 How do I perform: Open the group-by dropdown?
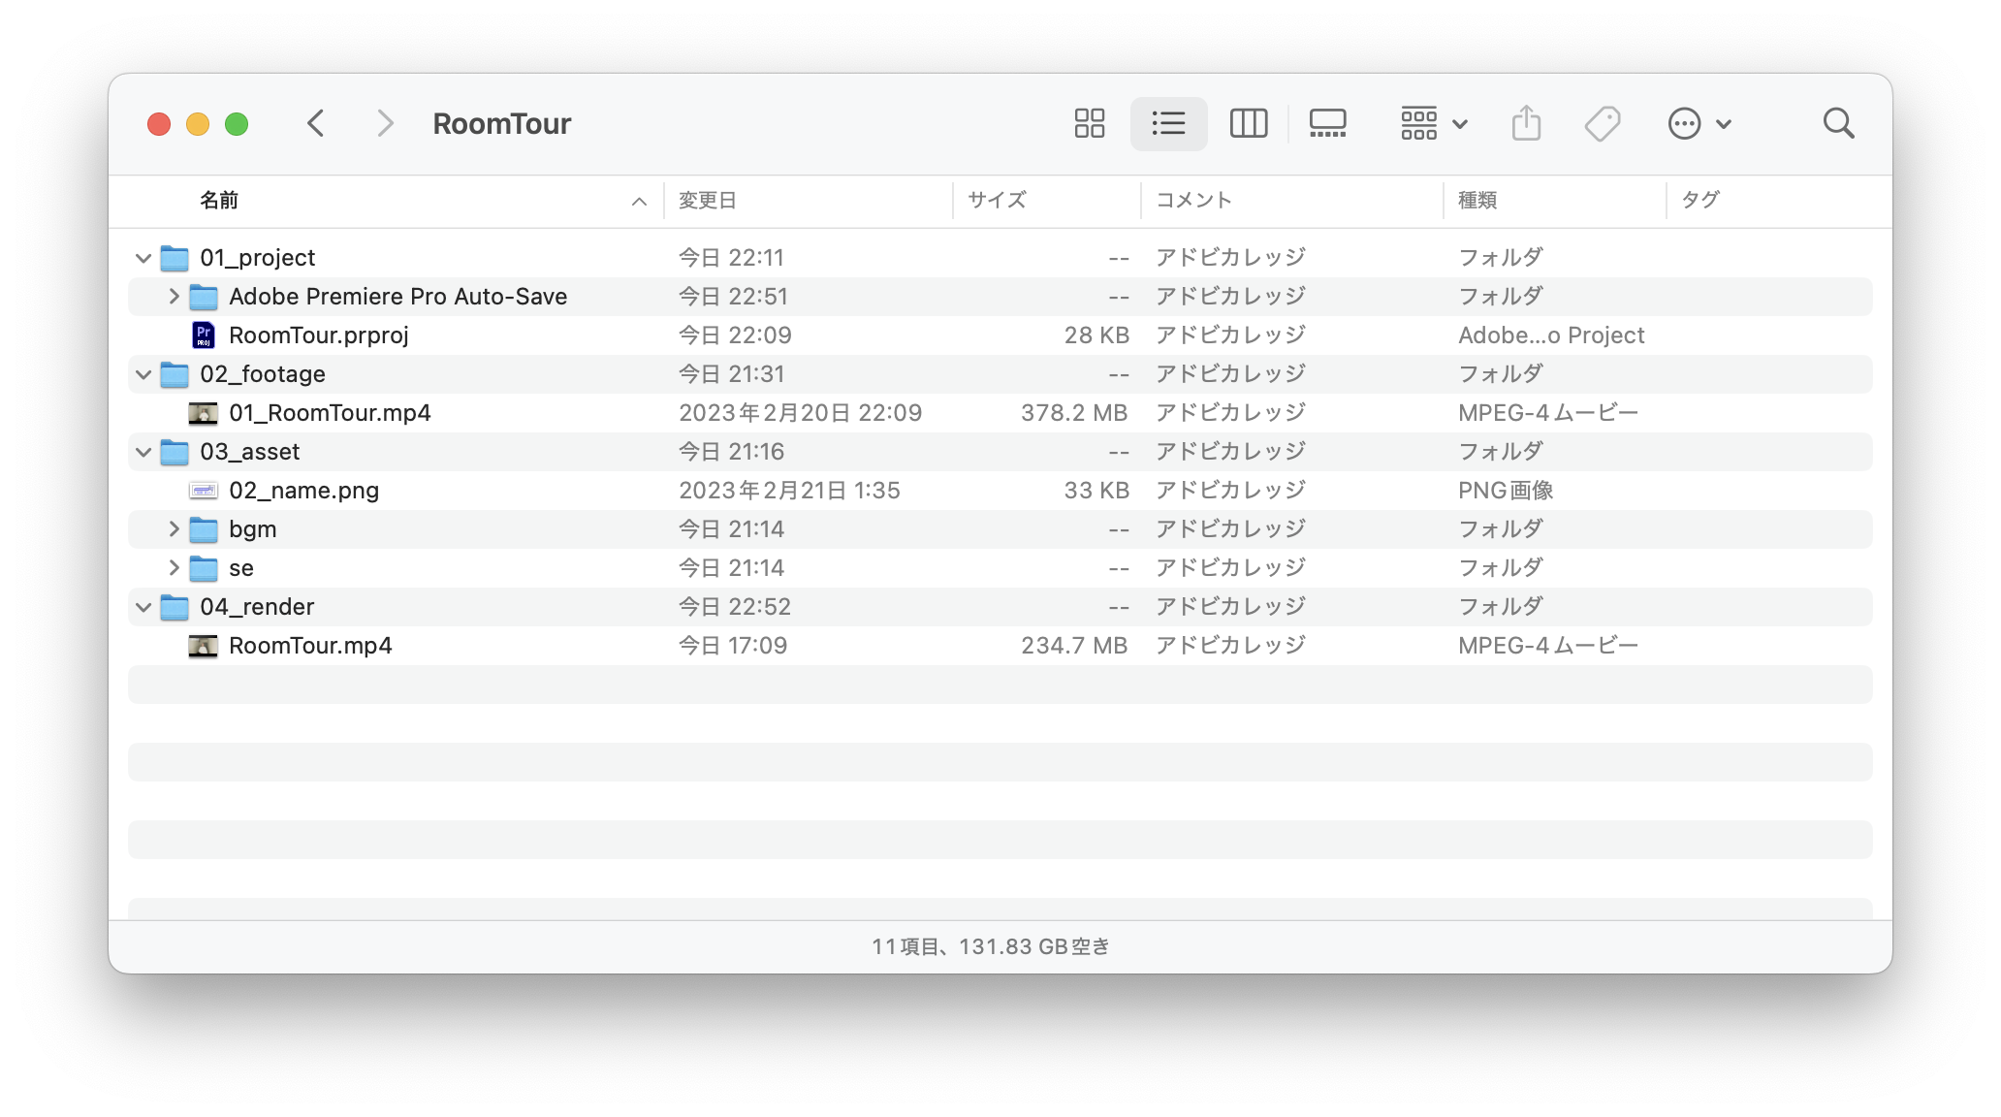click(x=1434, y=123)
